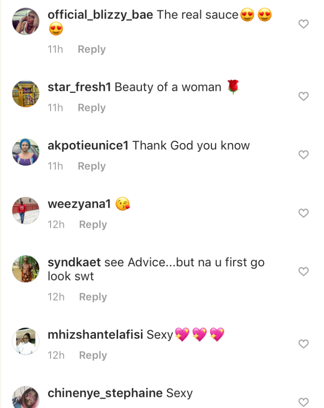Reply to star_fresh1's comment
The image size is (324, 408).
coord(91,108)
